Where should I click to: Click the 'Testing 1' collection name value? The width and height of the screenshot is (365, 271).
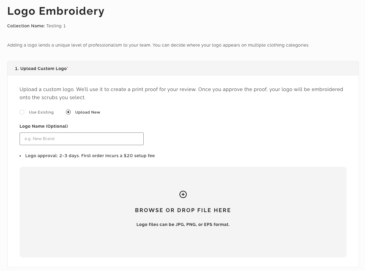point(56,26)
